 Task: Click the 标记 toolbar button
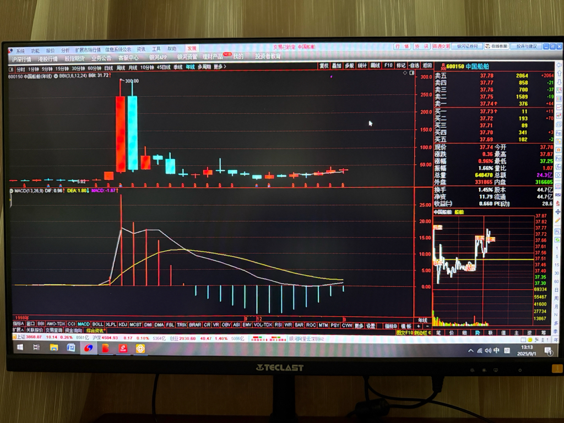401,66
